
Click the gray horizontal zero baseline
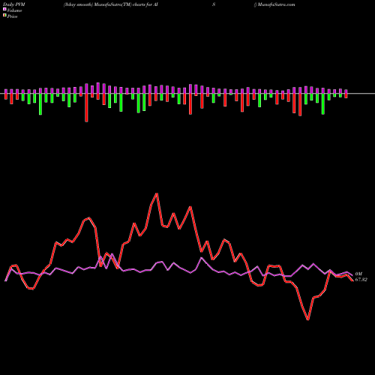click(187, 94)
